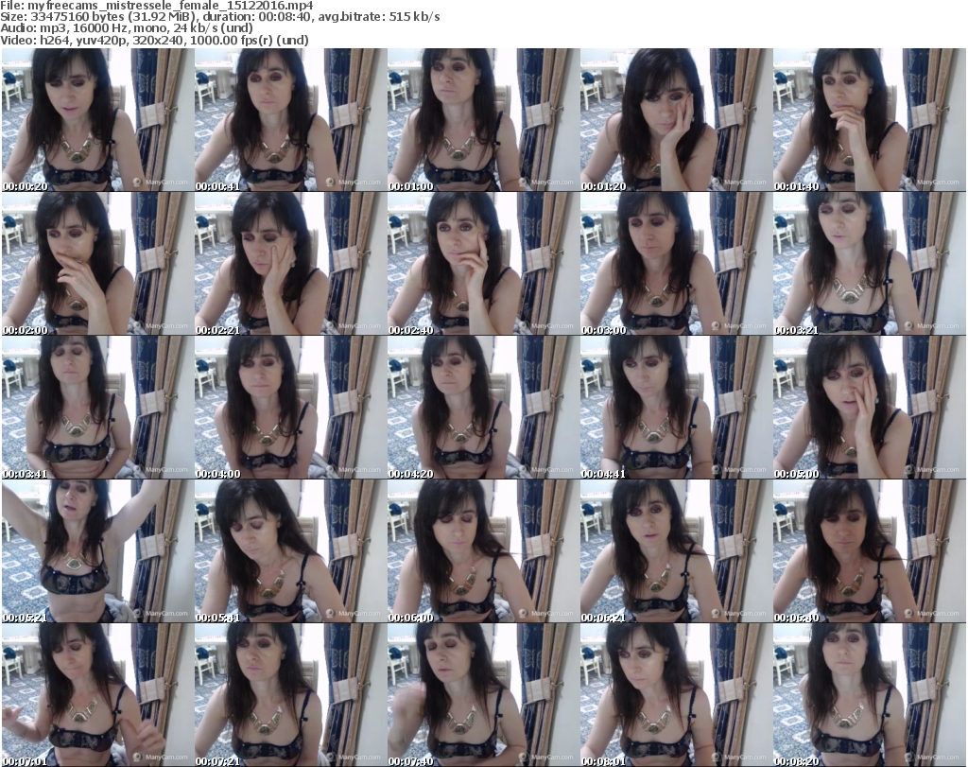Viewport: 968px width, 767px height.
Task: Select the thumbnail stamped 00:04:00
Action: point(290,407)
